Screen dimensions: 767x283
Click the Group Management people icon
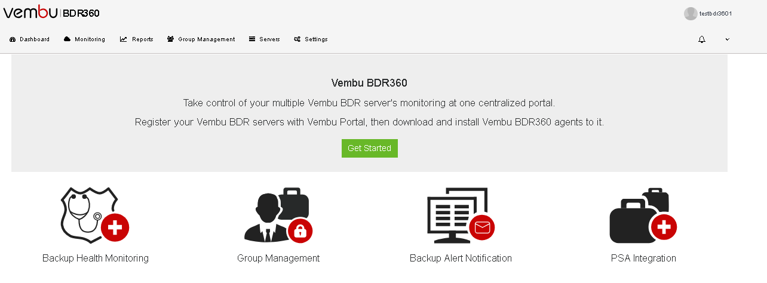point(278,215)
